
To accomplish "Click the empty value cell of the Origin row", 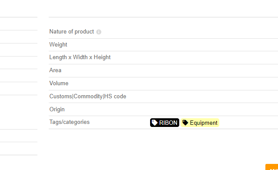I will (x=214, y=110).
